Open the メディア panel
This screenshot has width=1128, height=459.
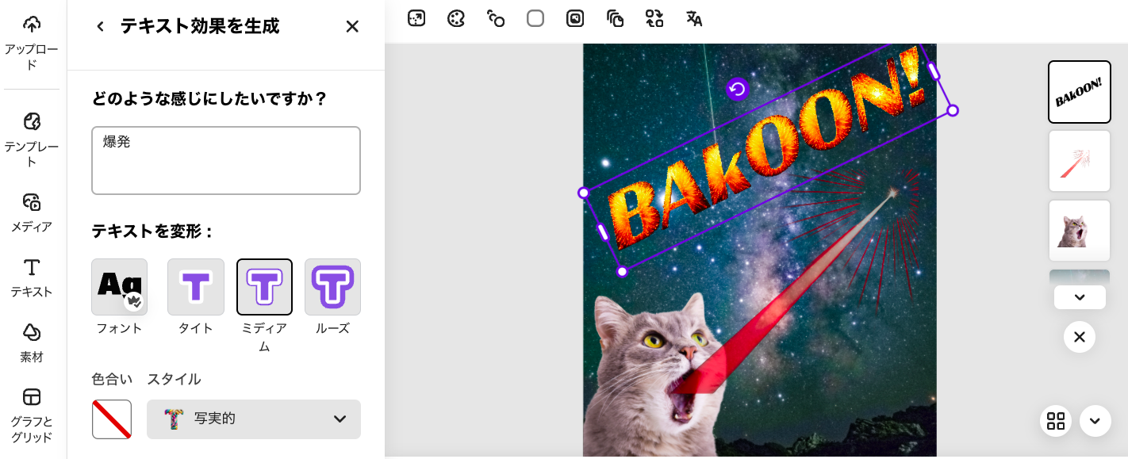click(x=31, y=212)
